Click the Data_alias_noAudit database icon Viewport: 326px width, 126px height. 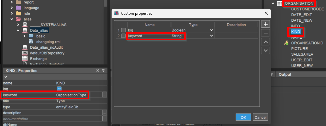coord(25,47)
